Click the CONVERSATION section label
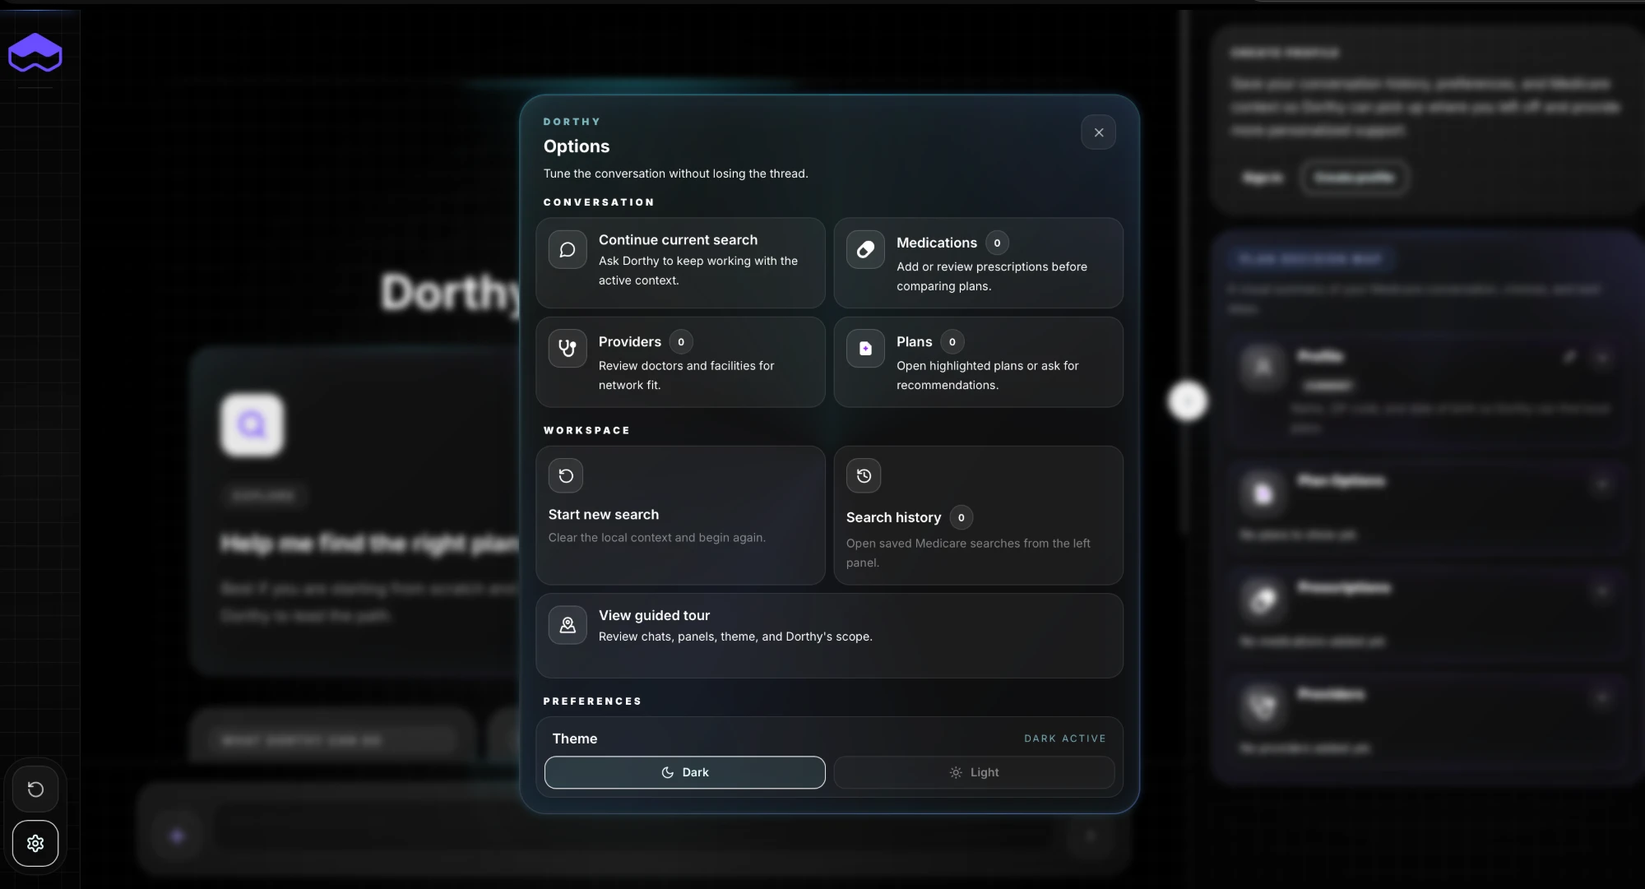Image resolution: width=1645 pixels, height=889 pixels. (x=599, y=202)
